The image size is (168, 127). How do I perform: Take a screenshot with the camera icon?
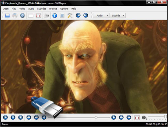pyautogui.click(x=46, y=15)
